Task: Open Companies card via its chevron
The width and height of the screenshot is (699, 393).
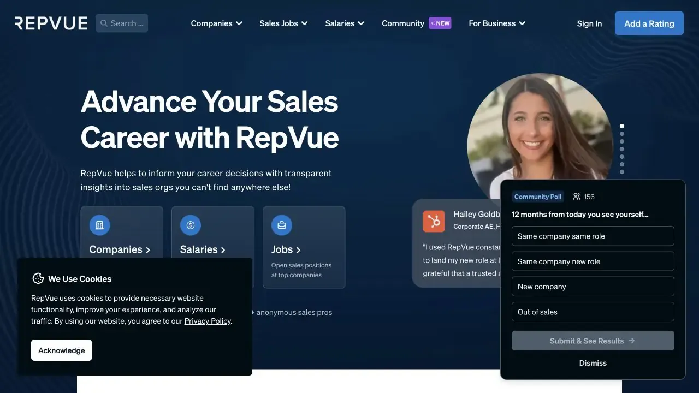Action: point(148,250)
